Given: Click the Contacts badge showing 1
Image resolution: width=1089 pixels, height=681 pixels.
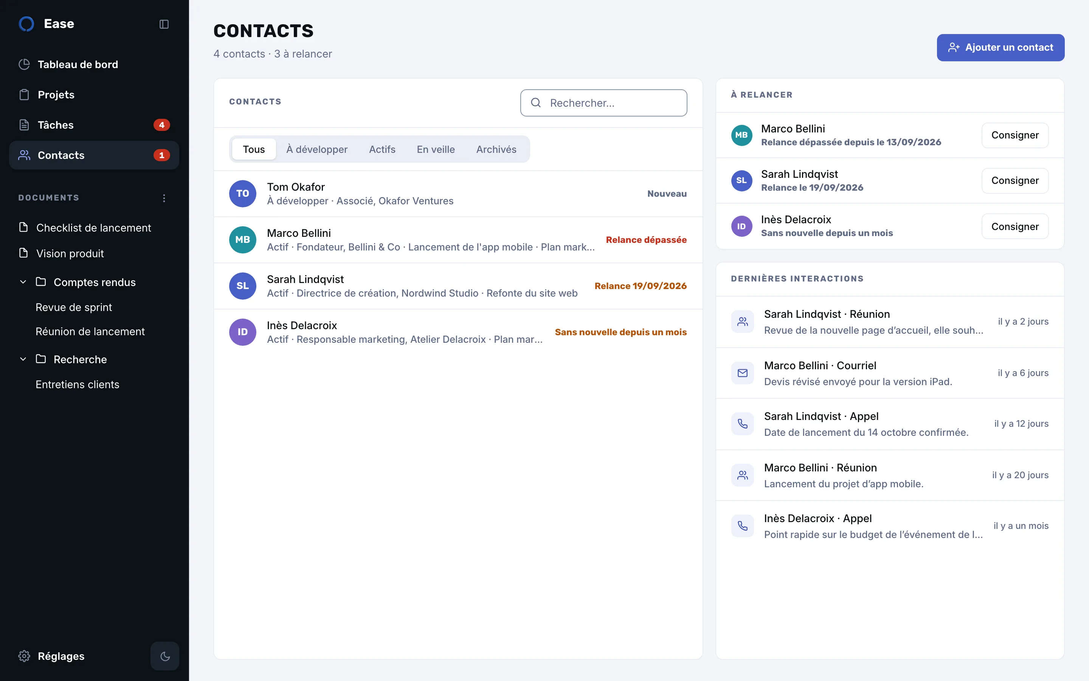Looking at the screenshot, I should (161, 155).
